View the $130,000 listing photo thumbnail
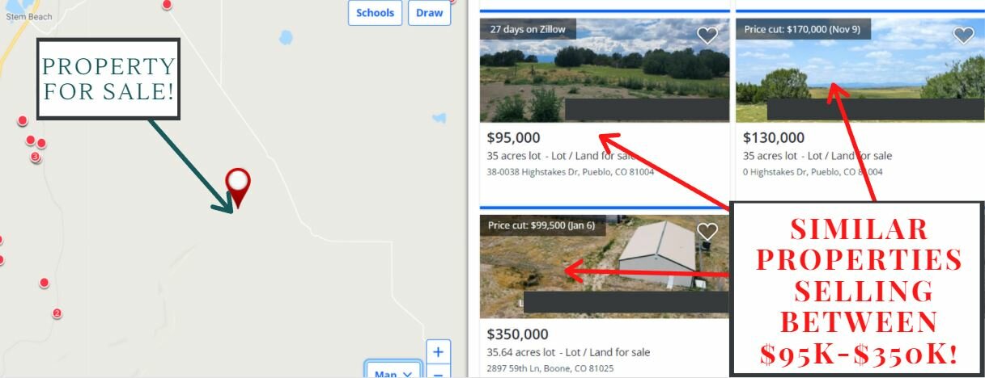This screenshot has width=985, height=378. pyautogui.click(x=860, y=70)
